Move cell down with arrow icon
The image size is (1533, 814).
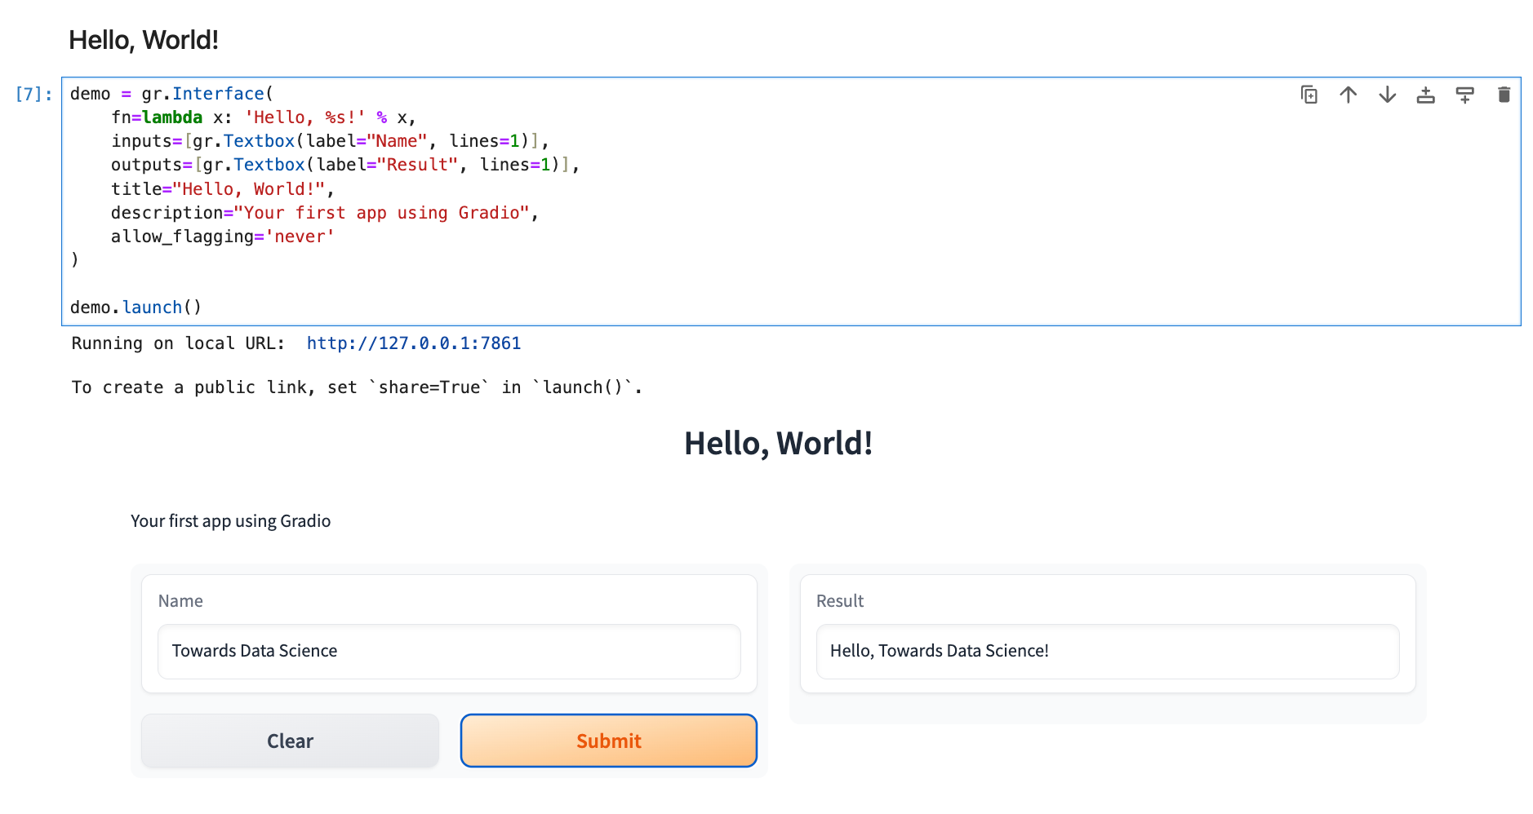(x=1387, y=95)
